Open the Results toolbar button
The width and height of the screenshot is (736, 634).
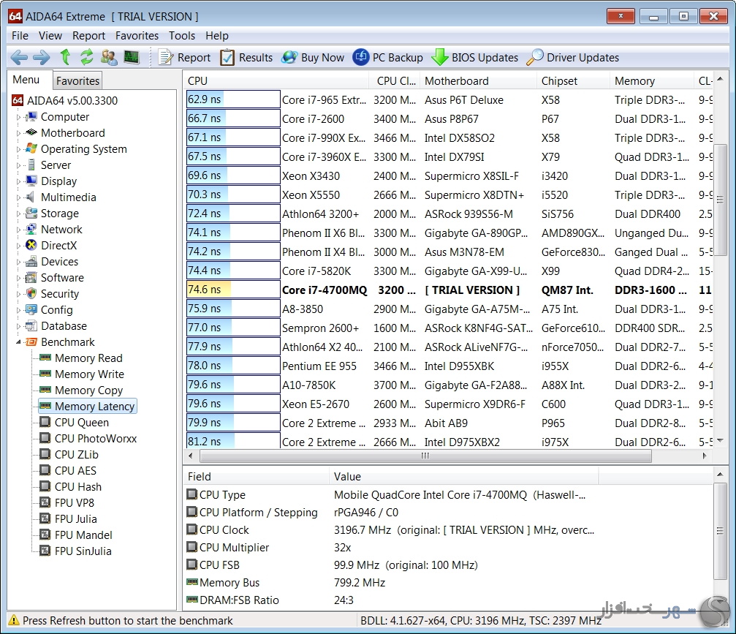[x=246, y=58]
